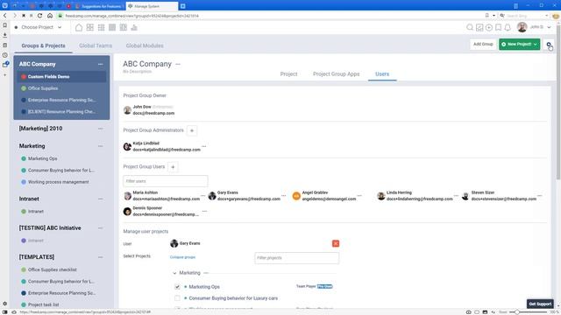Open the search magnifier in the Freedcamp toolbar
The width and height of the screenshot is (561, 315).
click(470, 27)
